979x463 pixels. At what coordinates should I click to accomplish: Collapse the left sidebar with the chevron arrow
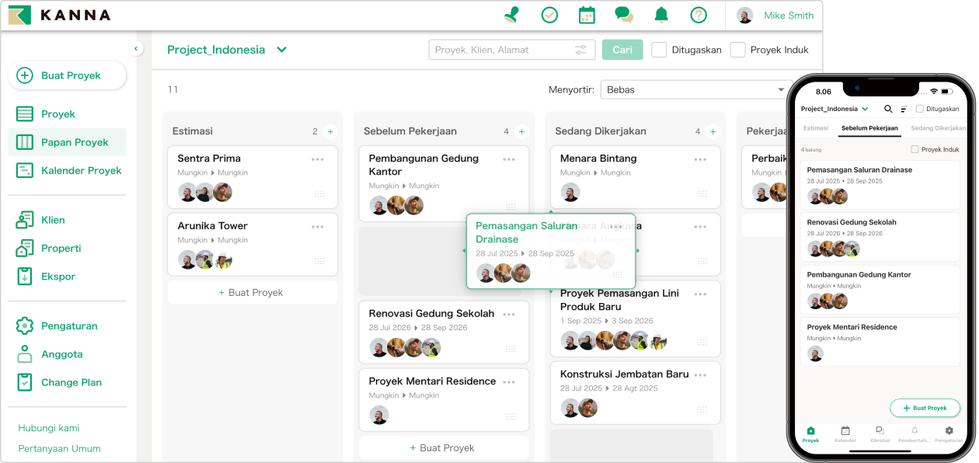click(x=136, y=47)
